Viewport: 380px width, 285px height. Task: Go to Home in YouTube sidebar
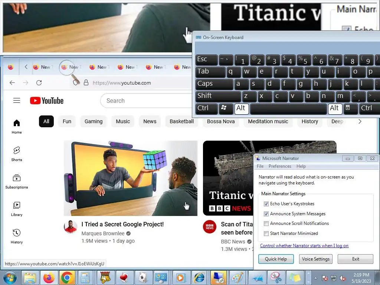pyautogui.click(x=16, y=127)
